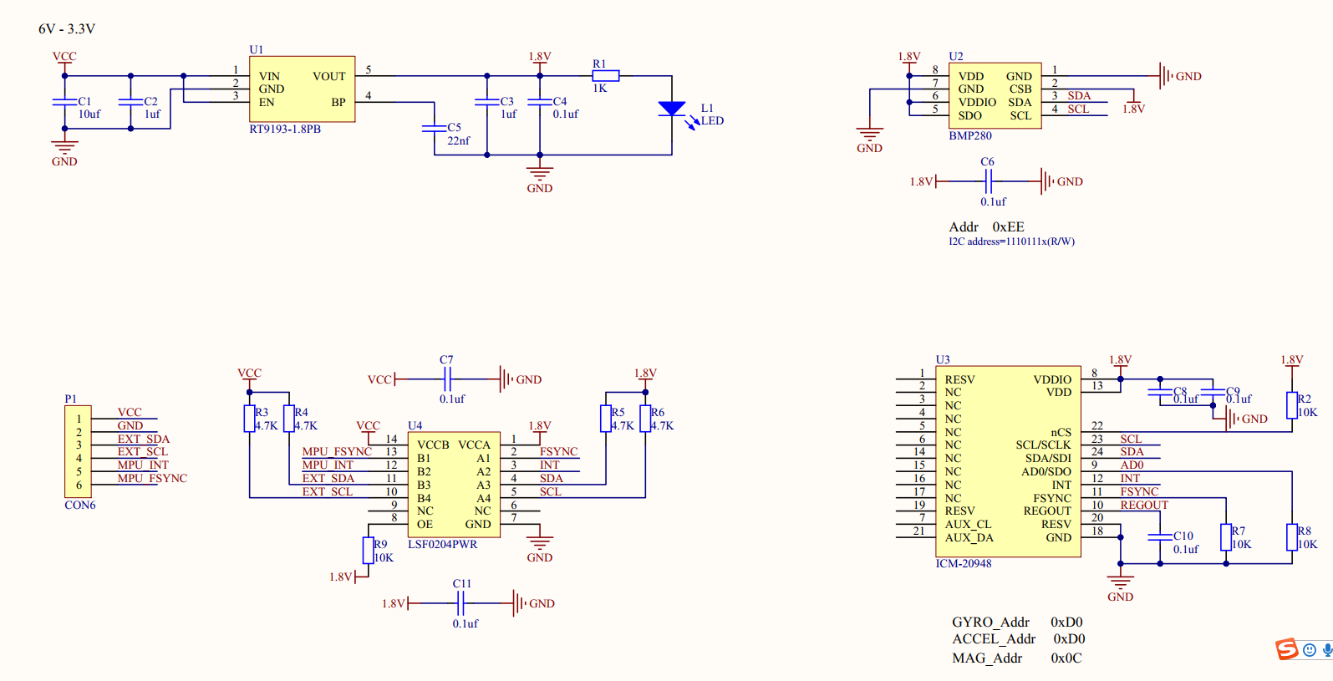Select the U2 BMP280 chip body

coord(995,95)
